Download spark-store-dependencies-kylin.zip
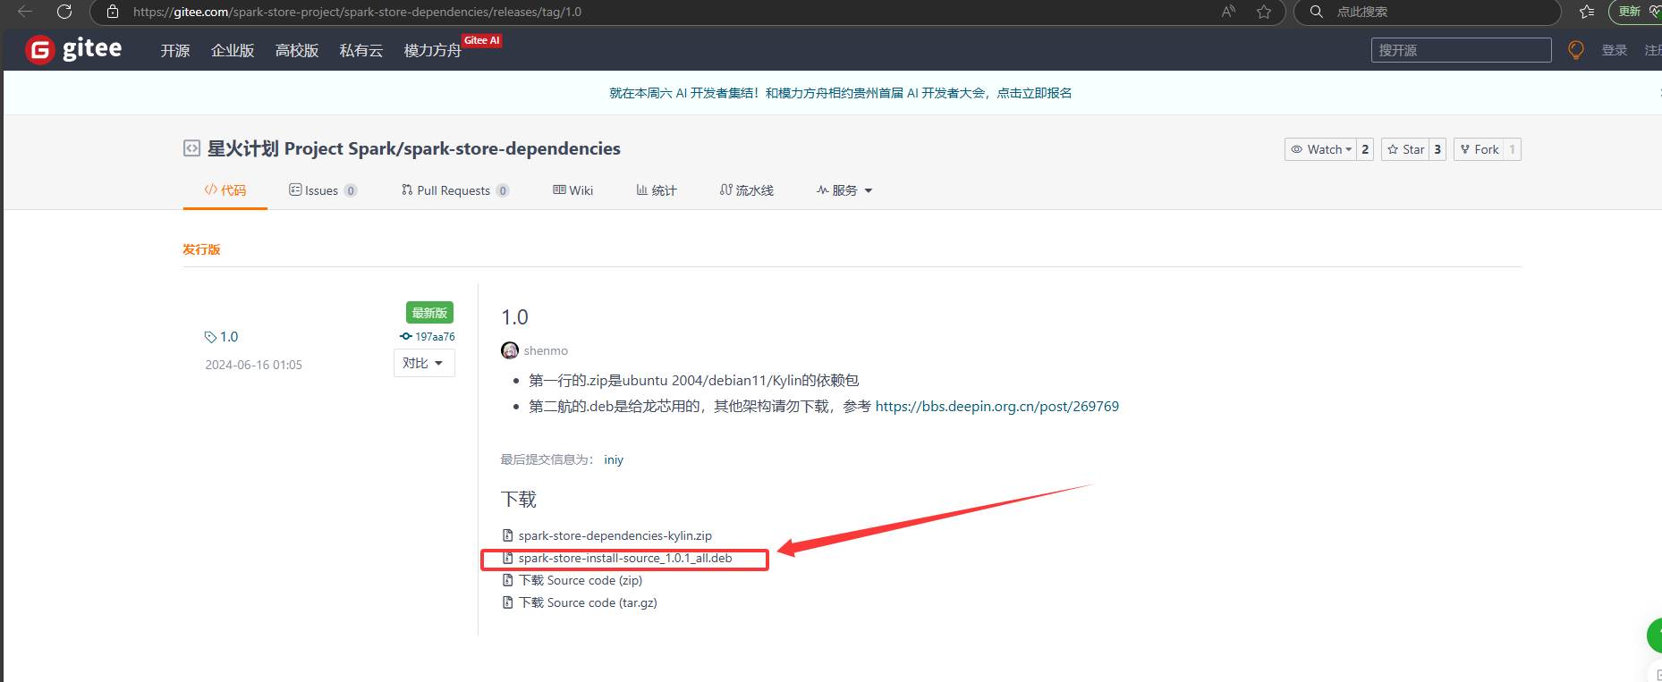The width and height of the screenshot is (1662, 682). 615,535
